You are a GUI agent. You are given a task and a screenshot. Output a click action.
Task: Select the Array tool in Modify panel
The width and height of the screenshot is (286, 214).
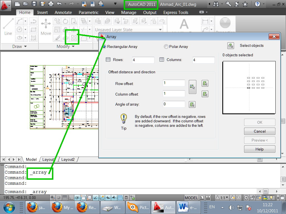(x=74, y=38)
